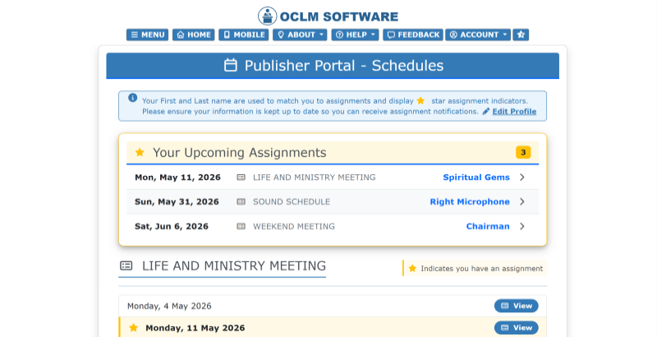Go to HOME in the navigation bar
657x337 pixels.
coord(194,35)
